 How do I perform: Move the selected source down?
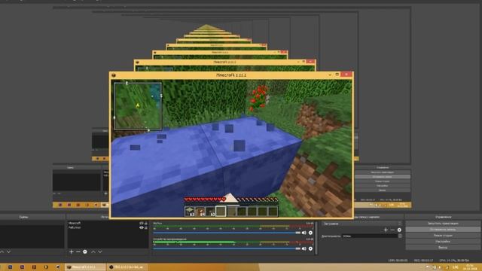100,252
